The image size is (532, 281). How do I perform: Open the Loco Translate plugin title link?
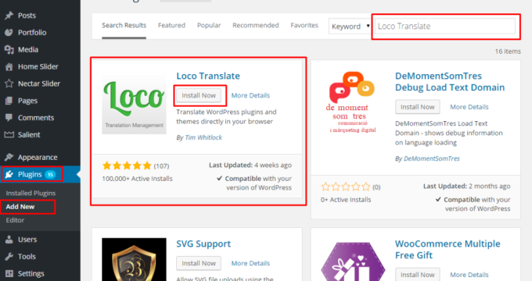coord(208,76)
